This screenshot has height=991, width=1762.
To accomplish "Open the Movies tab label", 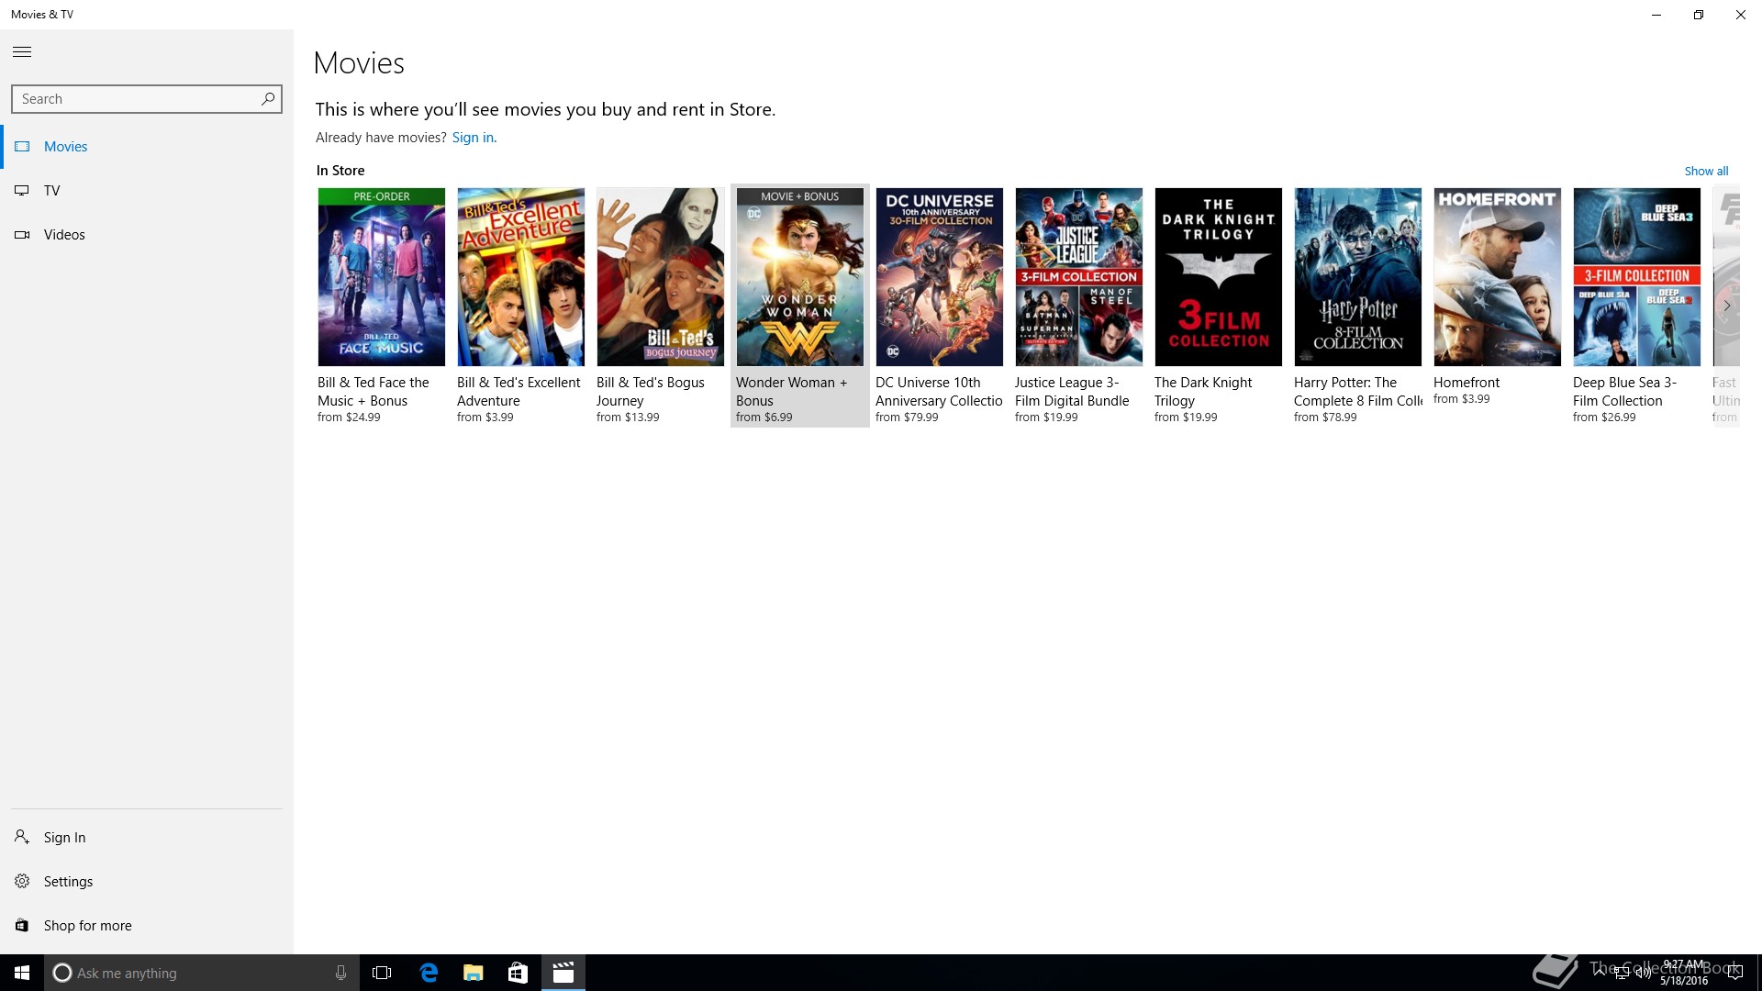I will 66,147.
